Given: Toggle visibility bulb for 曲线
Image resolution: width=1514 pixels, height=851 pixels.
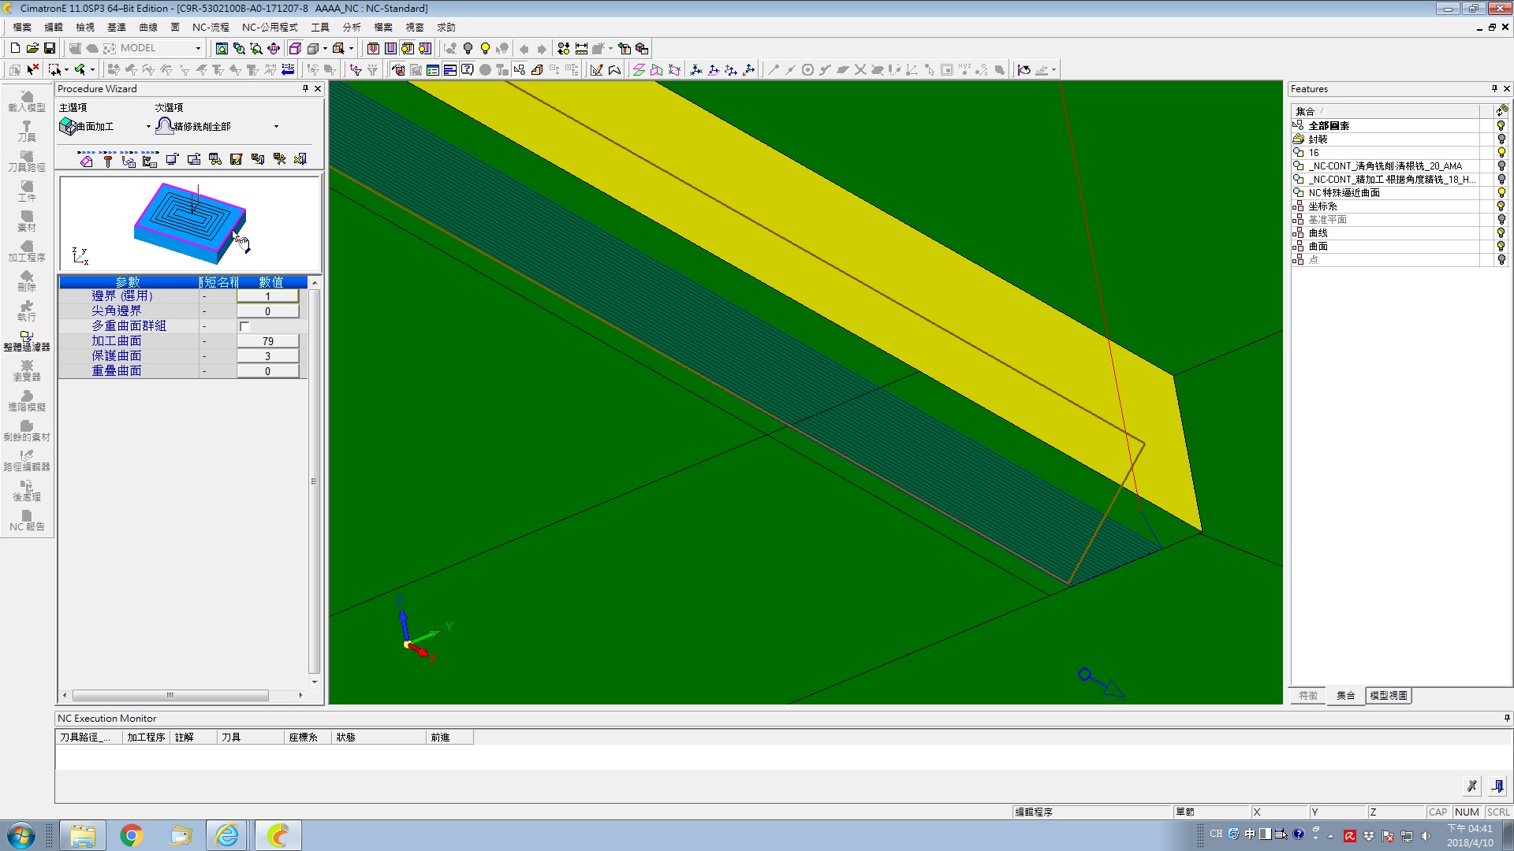Looking at the screenshot, I should 1501,232.
